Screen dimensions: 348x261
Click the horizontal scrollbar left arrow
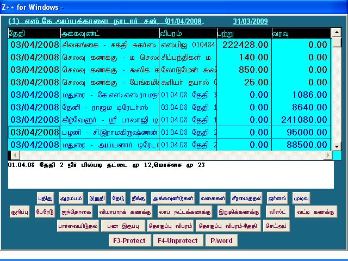point(15,155)
